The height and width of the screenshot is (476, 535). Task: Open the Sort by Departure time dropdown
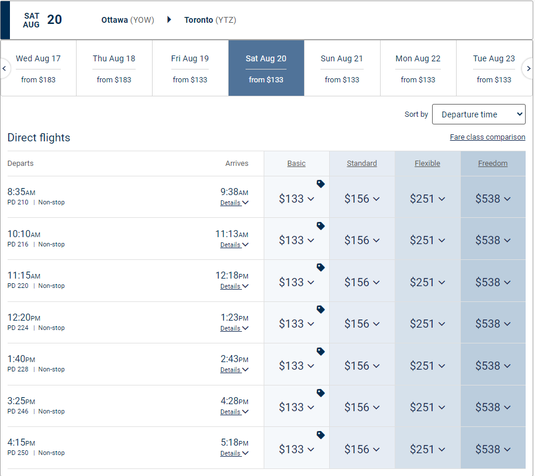(x=478, y=114)
